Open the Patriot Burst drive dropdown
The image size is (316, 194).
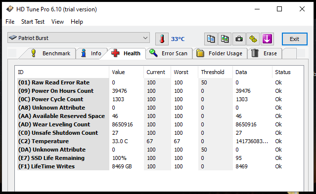pyautogui.click(x=79, y=38)
